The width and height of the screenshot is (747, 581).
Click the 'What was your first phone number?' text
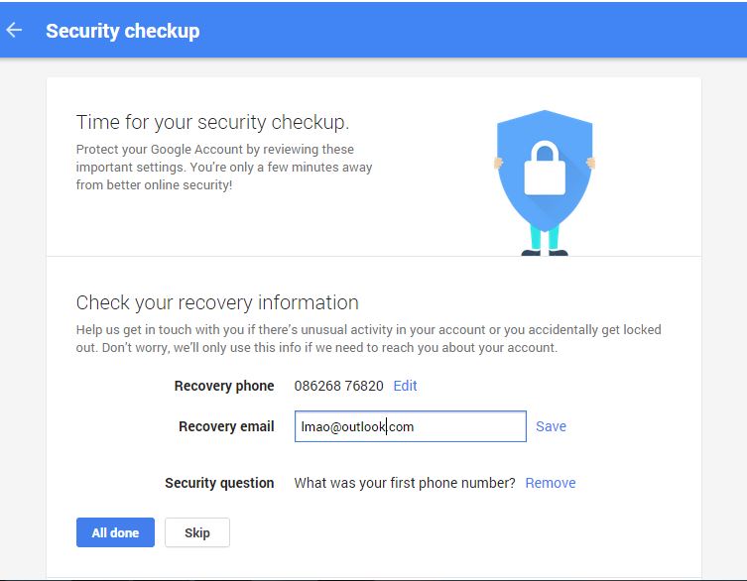click(405, 483)
